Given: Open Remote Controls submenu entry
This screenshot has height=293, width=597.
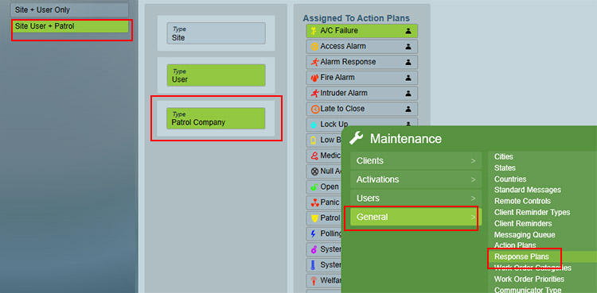Looking at the screenshot, I should pyautogui.click(x=522, y=201).
